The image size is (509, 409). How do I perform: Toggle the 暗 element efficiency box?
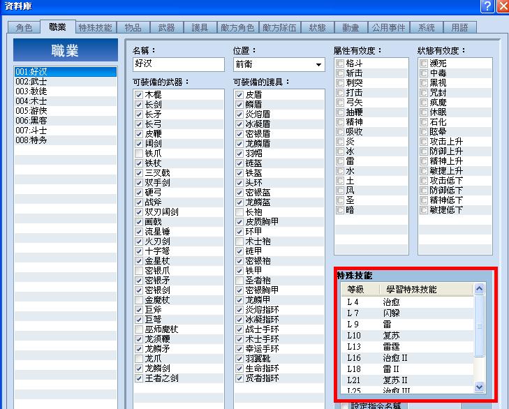(340, 210)
